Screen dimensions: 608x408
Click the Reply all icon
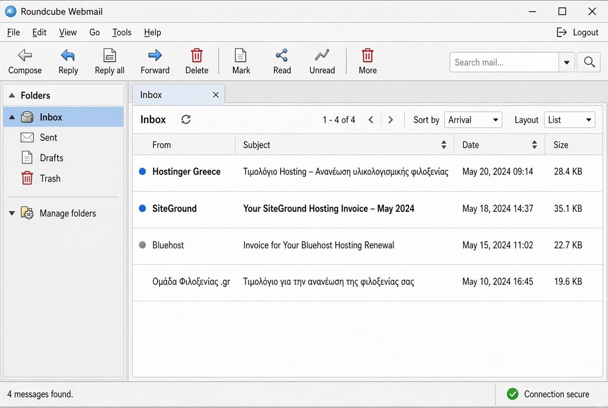110,56
